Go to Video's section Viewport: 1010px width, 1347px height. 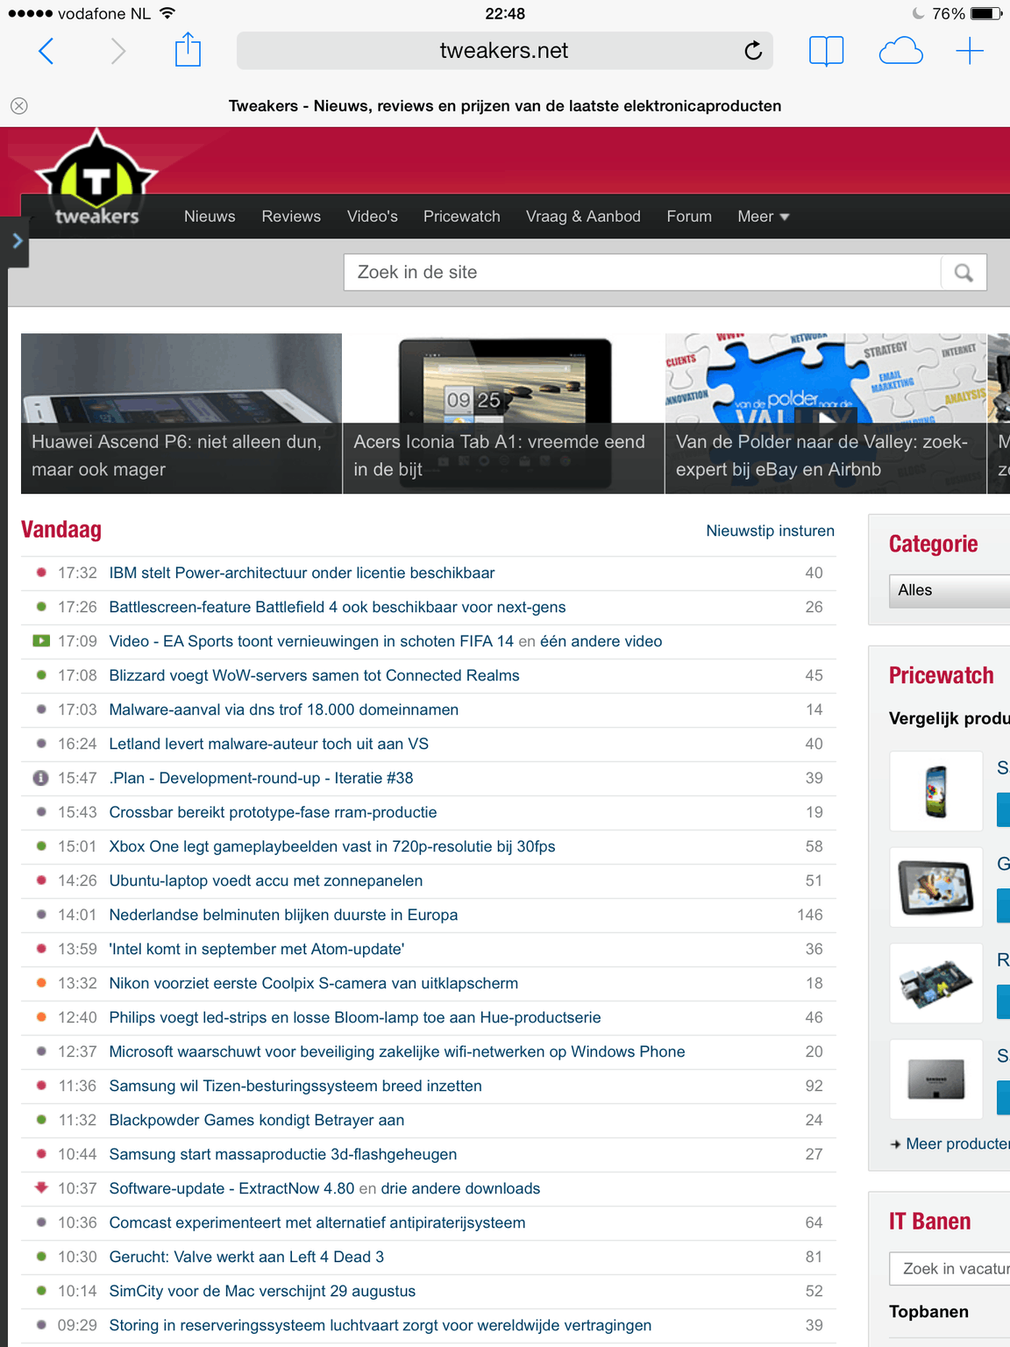(373, 217)
